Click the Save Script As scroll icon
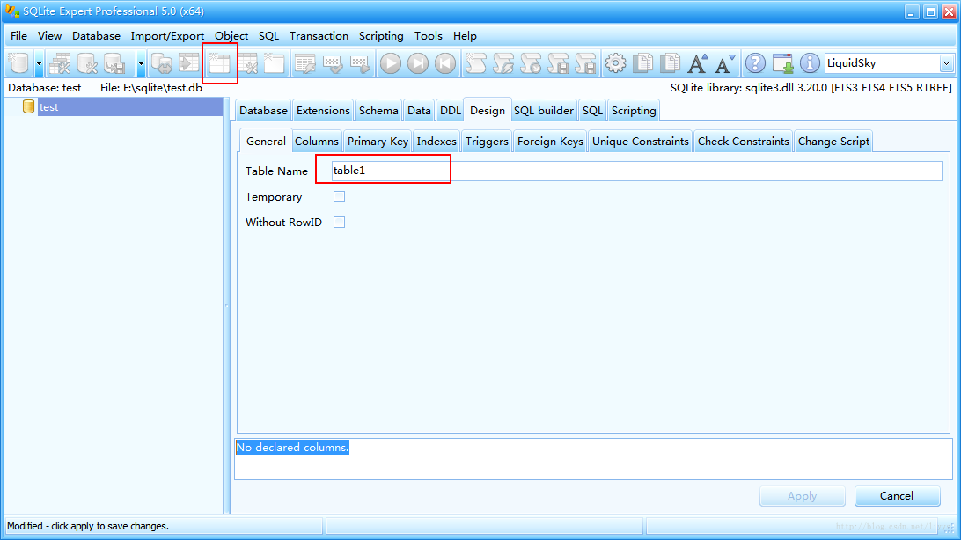Screen dimensions: 961x540 585,63
